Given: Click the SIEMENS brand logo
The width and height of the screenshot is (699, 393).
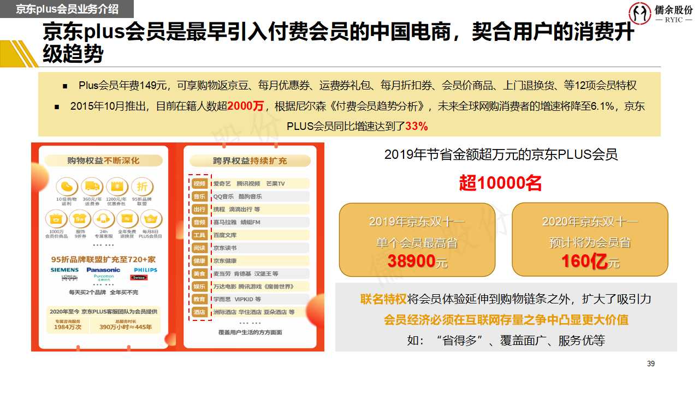Looking at the screenshot, I should (x=65, y=270).
